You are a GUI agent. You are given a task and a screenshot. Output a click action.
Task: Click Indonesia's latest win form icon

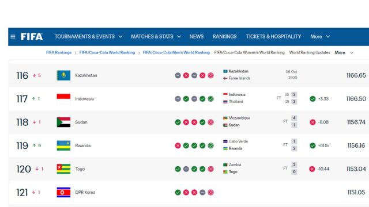coord(210,99)
